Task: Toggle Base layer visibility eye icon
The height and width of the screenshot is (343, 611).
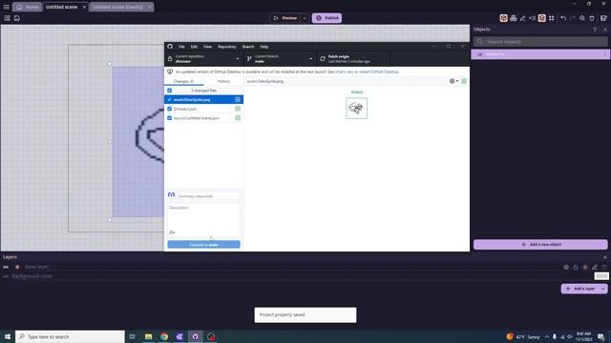Action: pyautogui.click(x=566, y=267)
